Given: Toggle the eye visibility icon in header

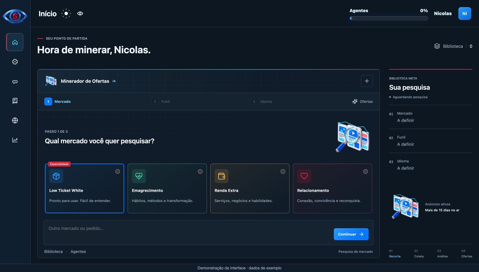Looking at the screenshot, I should pos(80,14).
